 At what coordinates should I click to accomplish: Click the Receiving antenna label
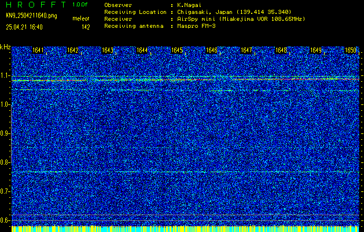[134, 26]
